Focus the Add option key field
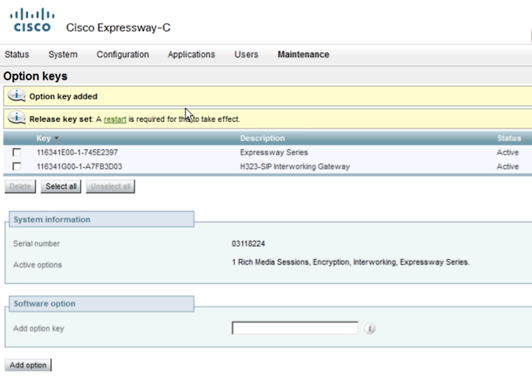The image size is (532, 386). [x=295, y=328]
